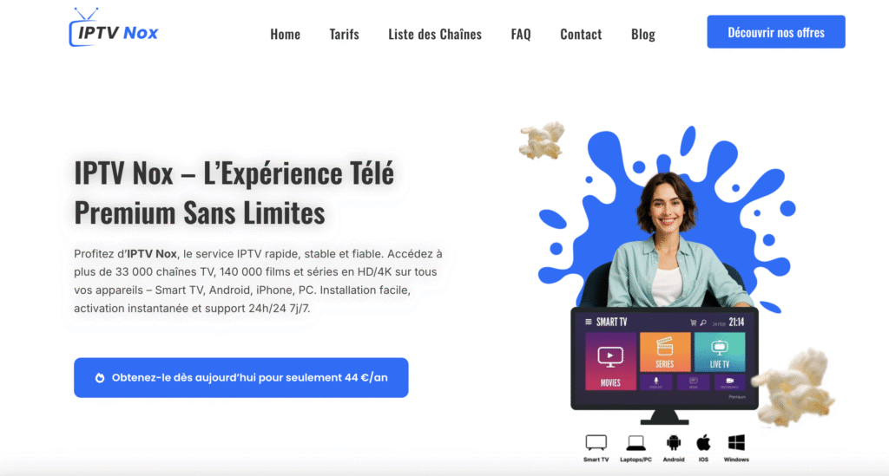Go to the Tarifs page
Image resolution: width=889 pixels, height=476 pixels.
tap(344, 34)
